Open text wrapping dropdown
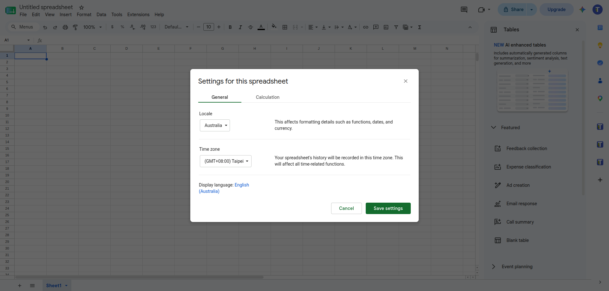 (x=339, y=27)
